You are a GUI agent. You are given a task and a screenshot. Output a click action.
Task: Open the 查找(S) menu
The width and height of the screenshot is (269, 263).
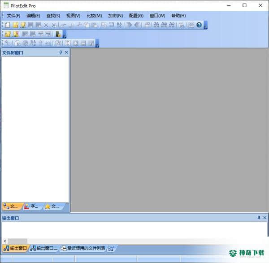point(53,16)
